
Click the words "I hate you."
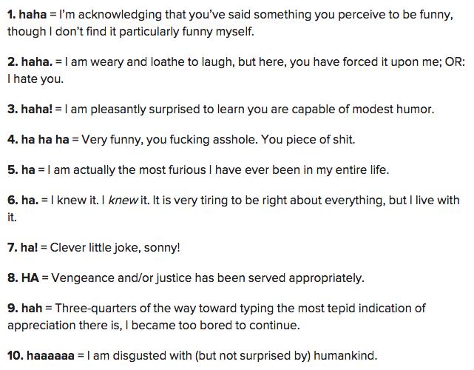(35, 79)
